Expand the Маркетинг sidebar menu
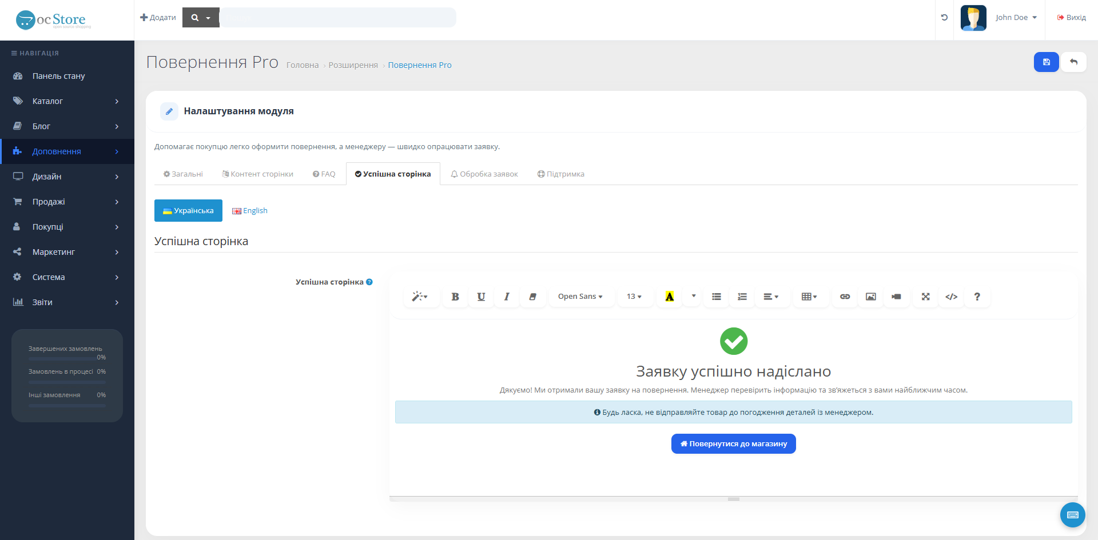Viewport: 1098px width, 540px height. coord(67,252)
